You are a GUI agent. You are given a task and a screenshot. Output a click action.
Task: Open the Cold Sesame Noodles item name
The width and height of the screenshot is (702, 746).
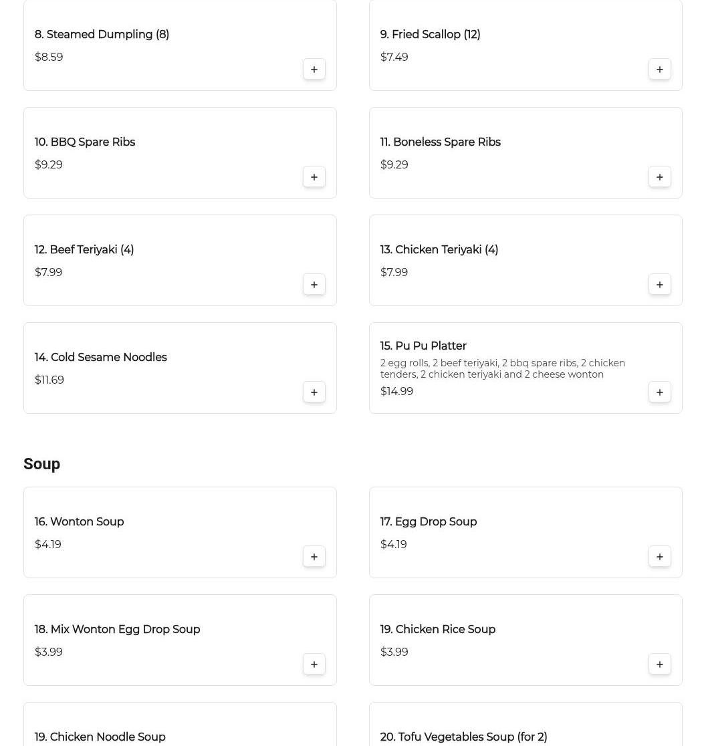100,358
